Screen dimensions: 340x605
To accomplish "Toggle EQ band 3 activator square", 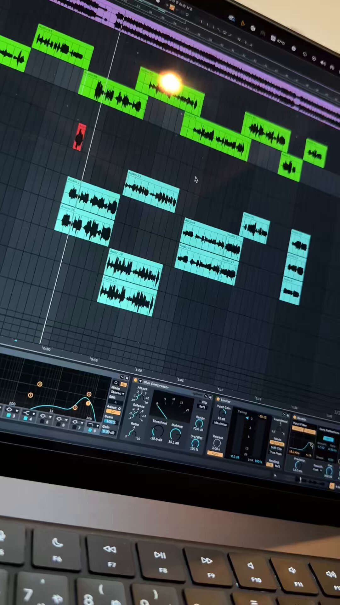I will pyautogui.click(x=8, y=415).
